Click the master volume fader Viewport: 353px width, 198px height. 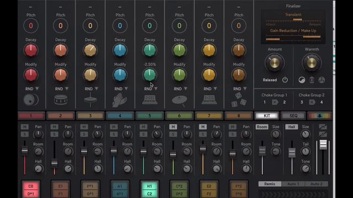[x=323, y=145]
